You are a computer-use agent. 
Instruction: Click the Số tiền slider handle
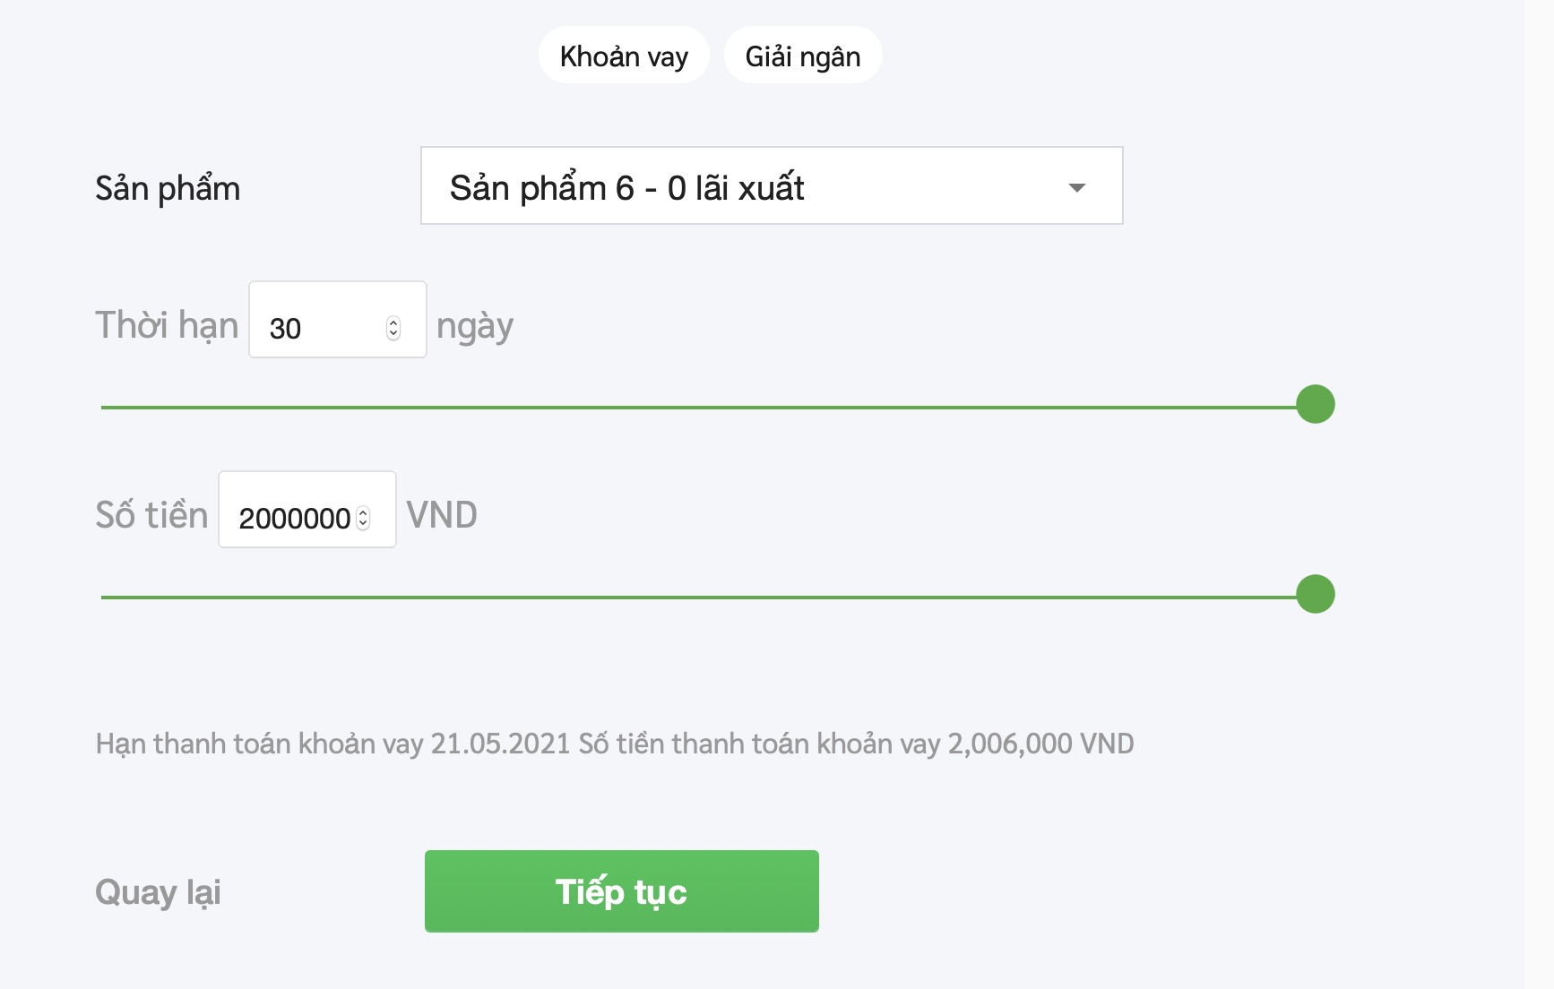(1315, 595)
